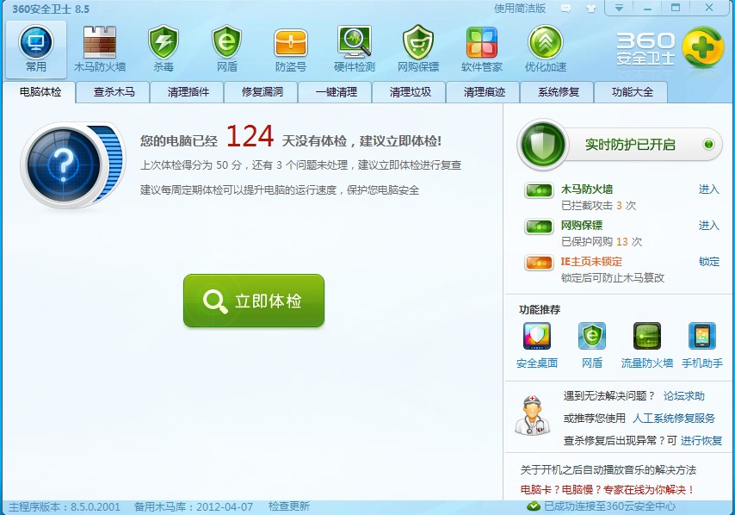The image size is (735, 515).
Task: Open 手机助手 phone icon
Action: click(x=701, y=336)
